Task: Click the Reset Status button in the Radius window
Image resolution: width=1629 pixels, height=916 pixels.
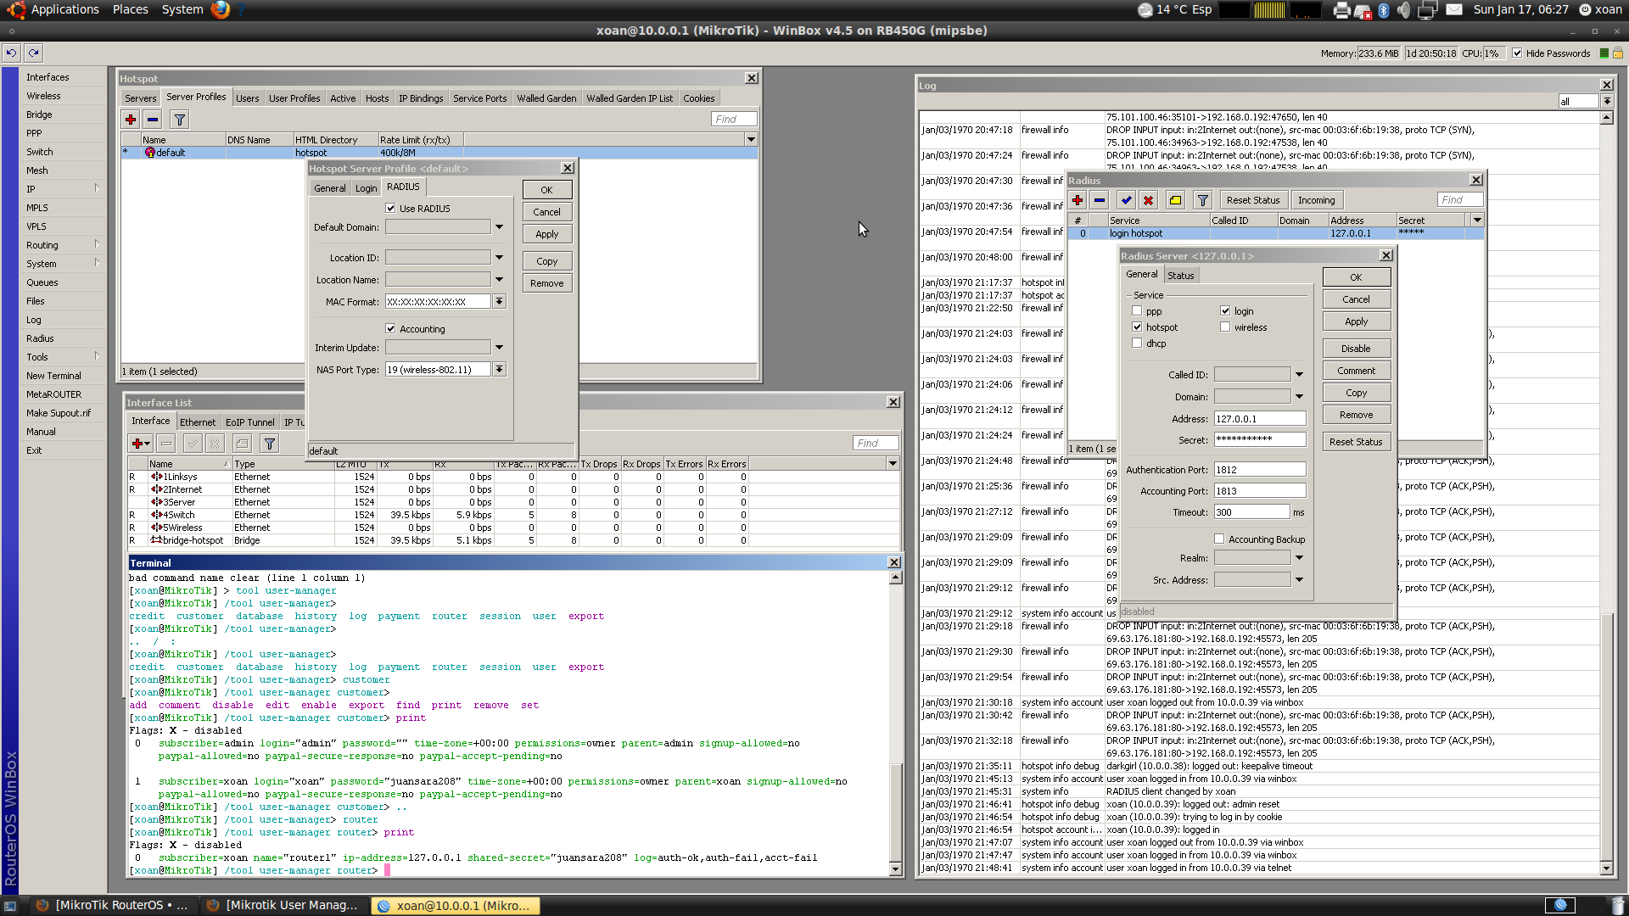Action: pos(1253,200)
